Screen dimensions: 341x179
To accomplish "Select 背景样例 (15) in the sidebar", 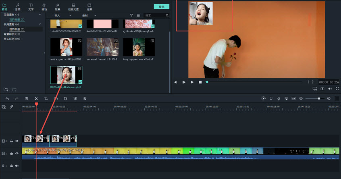I will [11, 34].
